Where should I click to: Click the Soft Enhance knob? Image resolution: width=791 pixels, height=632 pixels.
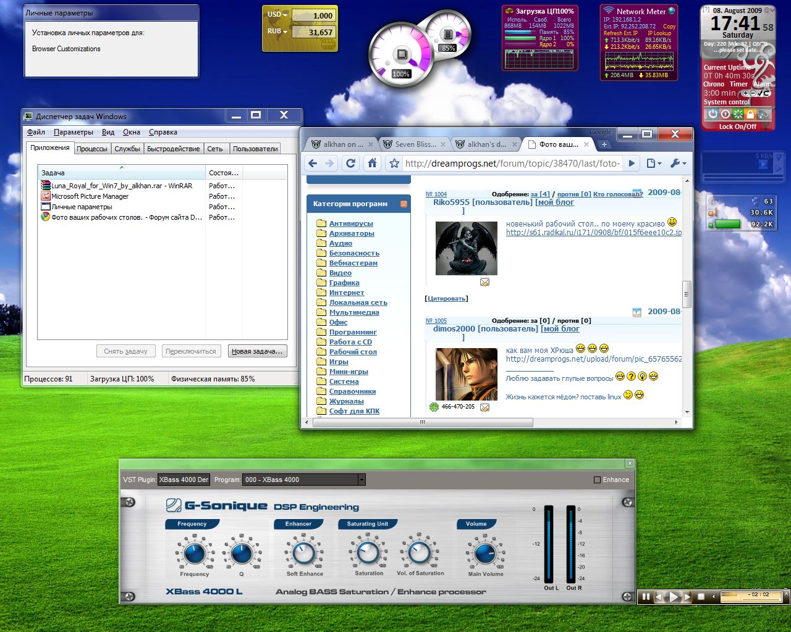tap(304, 553)
